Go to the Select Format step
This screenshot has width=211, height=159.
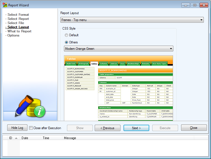click(17, 14)
